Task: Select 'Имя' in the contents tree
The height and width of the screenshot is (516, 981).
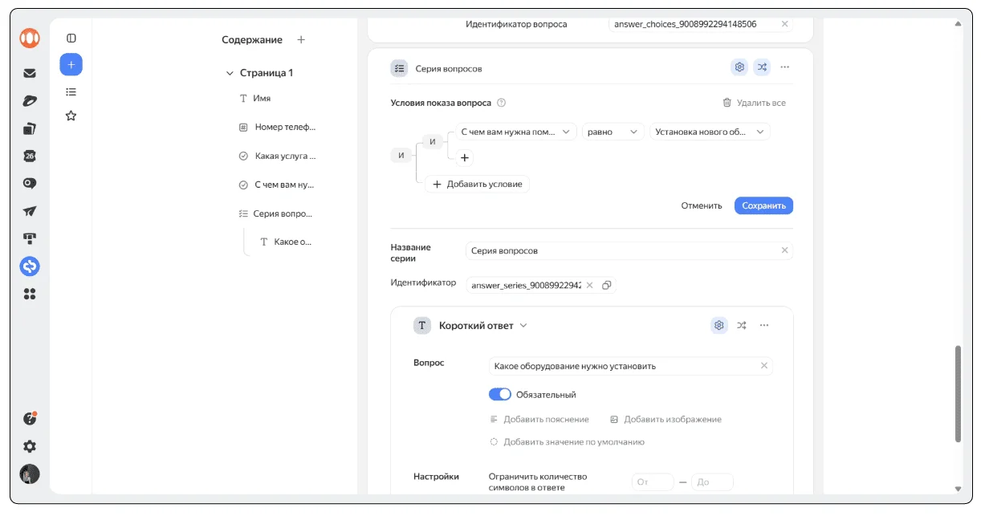Action: click(x=262, y=98)
